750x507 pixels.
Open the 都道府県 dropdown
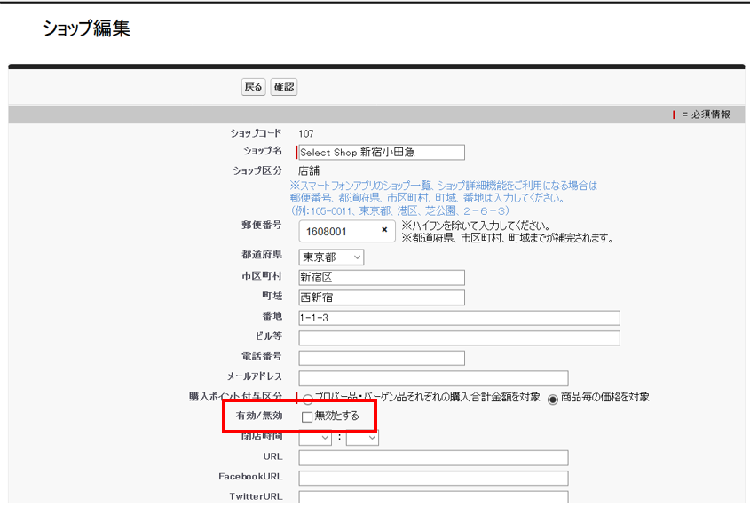coord(331,257)
